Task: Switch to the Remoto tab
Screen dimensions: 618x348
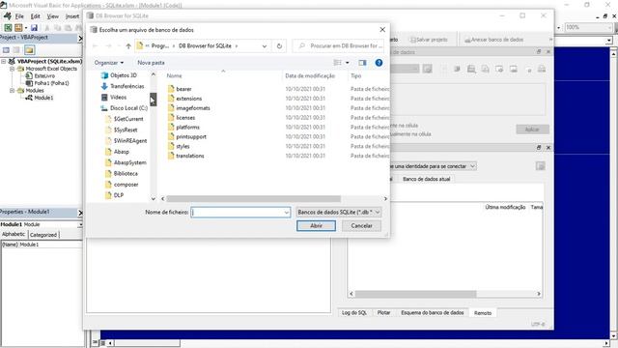Action: point(483,313)
